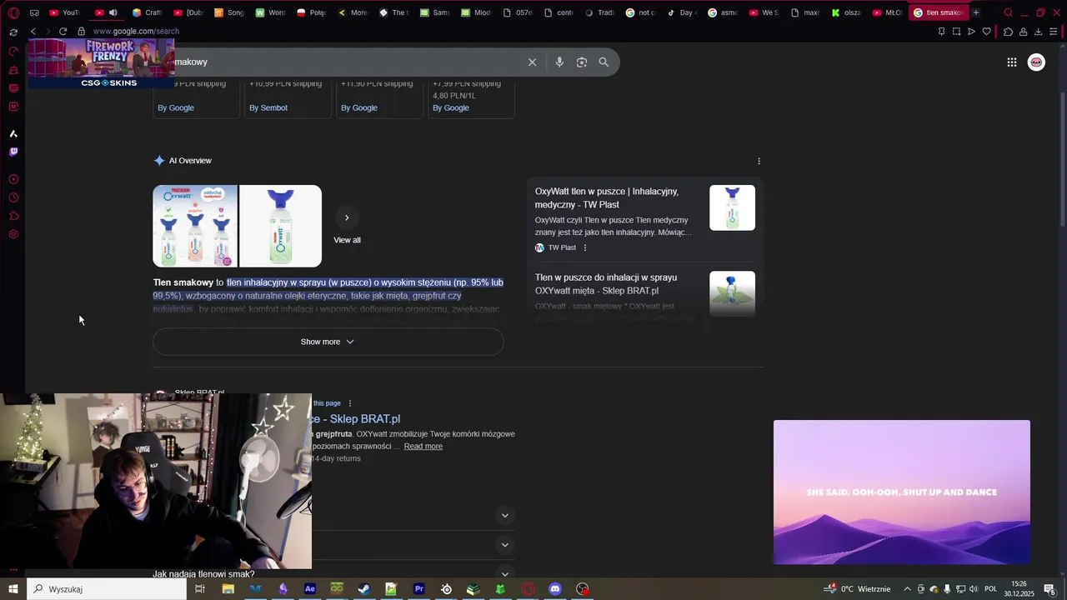Click the page vertical scrollbar
Viewport: 1067px width, 600px height.
pos(1062,158)
